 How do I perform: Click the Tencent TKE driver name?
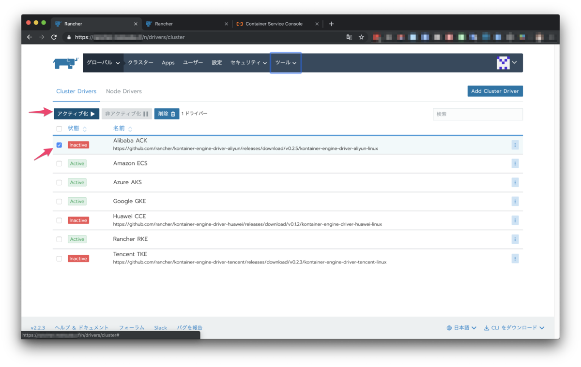click(x=130, y=254)
